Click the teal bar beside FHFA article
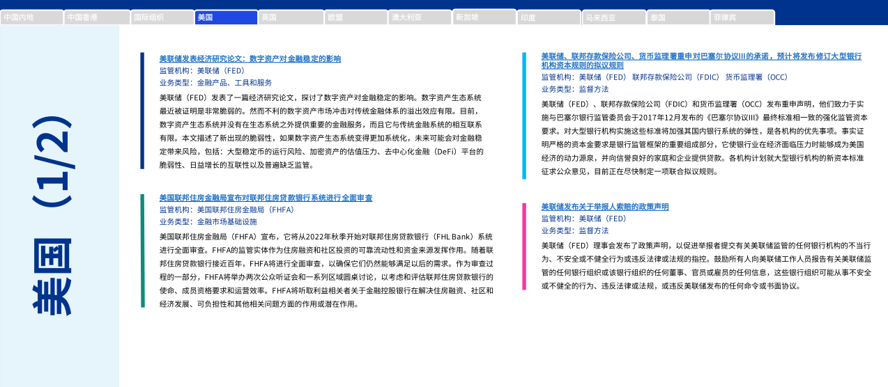The height and width of the screenshot is (387, 888). click(x=143, y=251)
